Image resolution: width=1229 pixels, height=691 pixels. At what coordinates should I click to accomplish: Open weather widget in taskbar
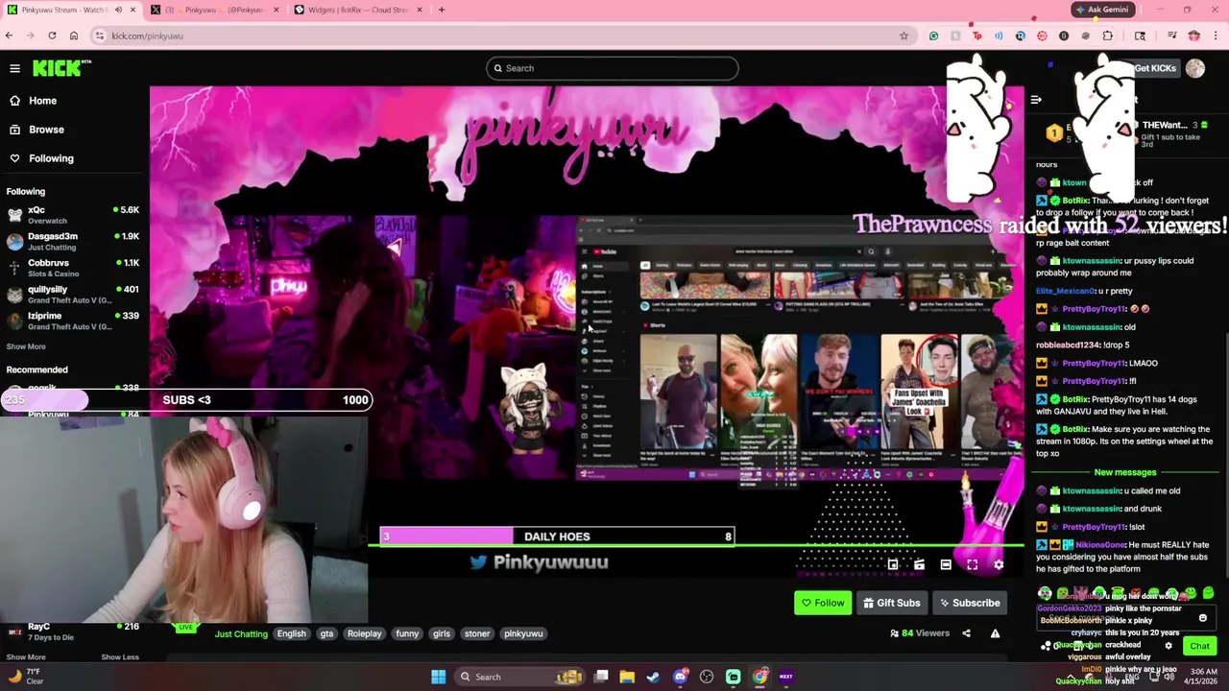(25, 677)
